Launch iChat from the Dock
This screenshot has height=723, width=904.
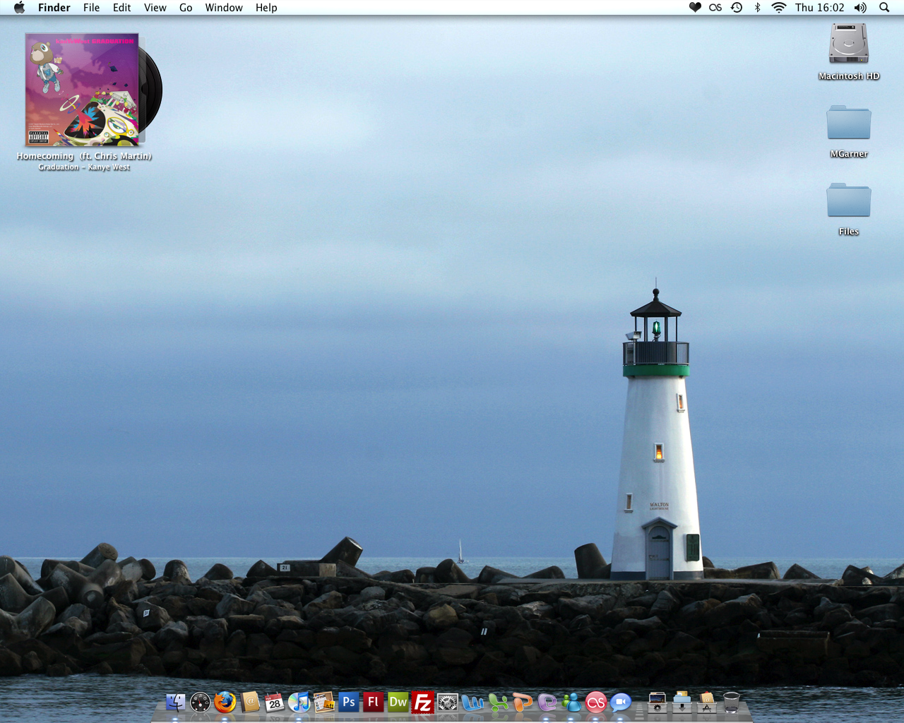621,703
